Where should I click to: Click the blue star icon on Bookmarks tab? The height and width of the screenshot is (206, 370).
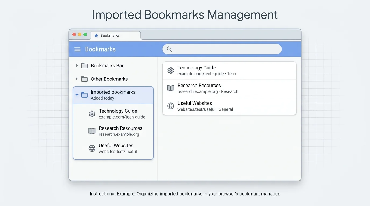click(x=96, y=35)
